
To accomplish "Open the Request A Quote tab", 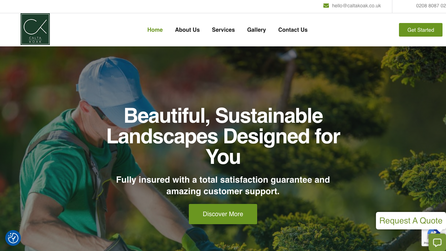I will tap(411, 221).
